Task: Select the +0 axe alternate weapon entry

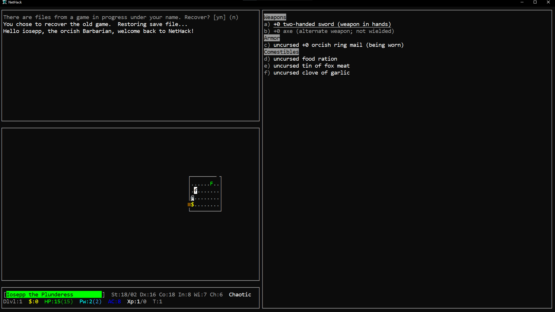Action: point(329,31)
